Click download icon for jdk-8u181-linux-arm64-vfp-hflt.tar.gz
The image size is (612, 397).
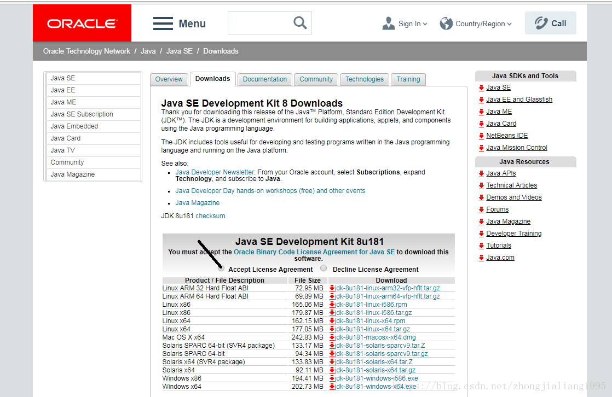pyautogui.click(x=332, y=296)
